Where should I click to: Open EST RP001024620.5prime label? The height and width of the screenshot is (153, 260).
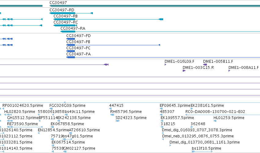tap(23, 106)
